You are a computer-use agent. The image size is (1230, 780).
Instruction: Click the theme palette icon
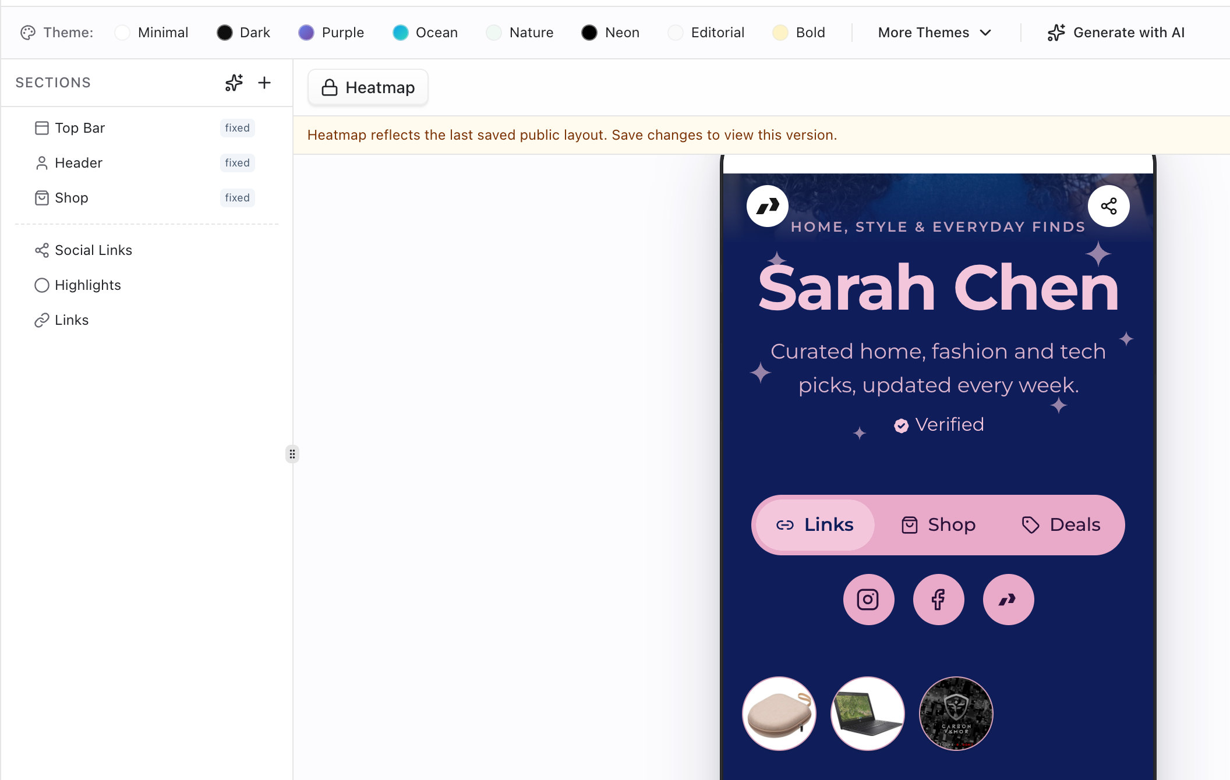[x=27, y=33]
